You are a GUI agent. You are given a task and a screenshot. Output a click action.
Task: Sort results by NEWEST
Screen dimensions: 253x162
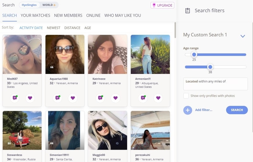tap(53, 28)
